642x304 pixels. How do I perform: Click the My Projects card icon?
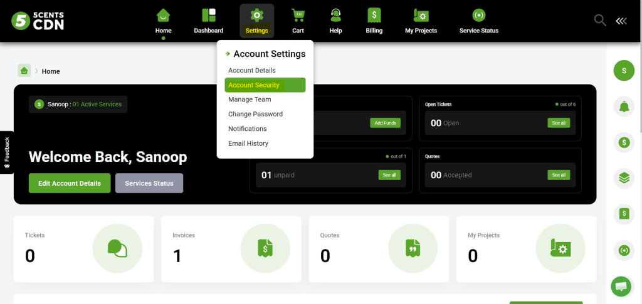560,248
